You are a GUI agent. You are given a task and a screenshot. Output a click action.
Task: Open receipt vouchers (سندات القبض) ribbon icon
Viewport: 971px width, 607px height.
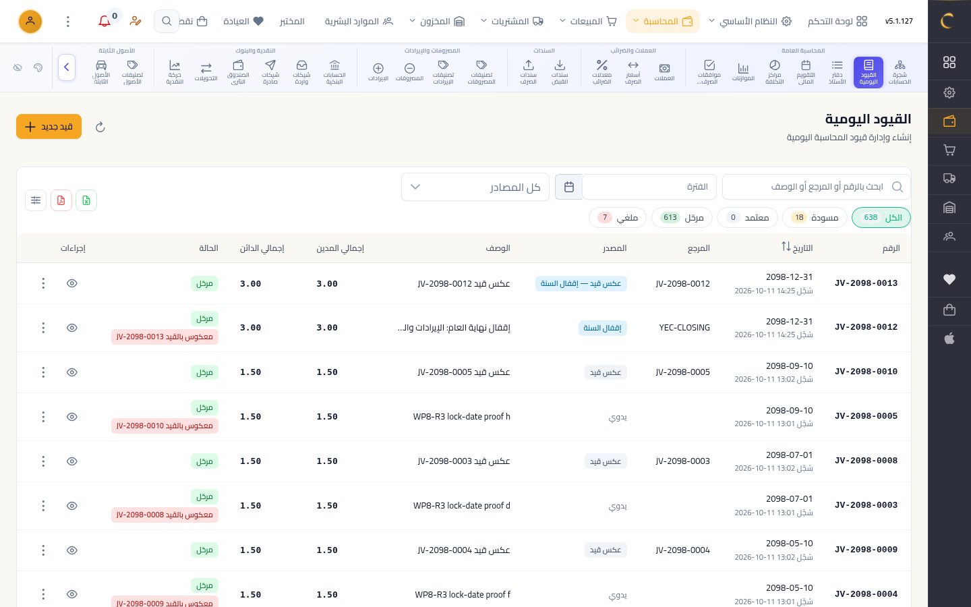point(560,72)
